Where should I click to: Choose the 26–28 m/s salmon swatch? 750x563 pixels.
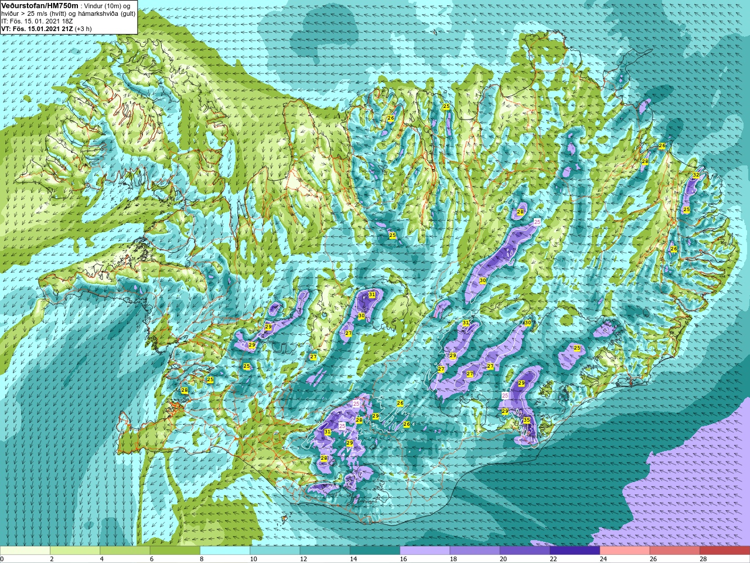point(675,551)
